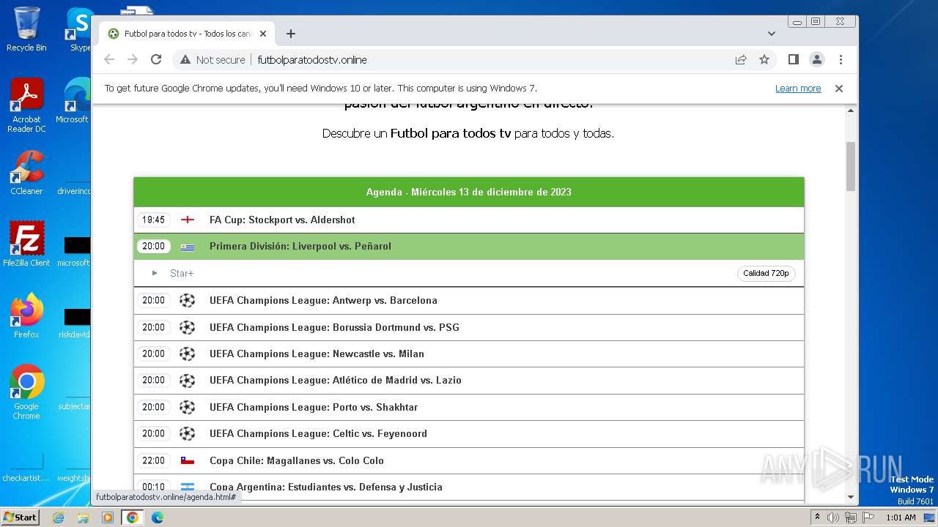938x527 pixels.
Task: Open CCleaner desktop shortcut
Action: [26, 172]
